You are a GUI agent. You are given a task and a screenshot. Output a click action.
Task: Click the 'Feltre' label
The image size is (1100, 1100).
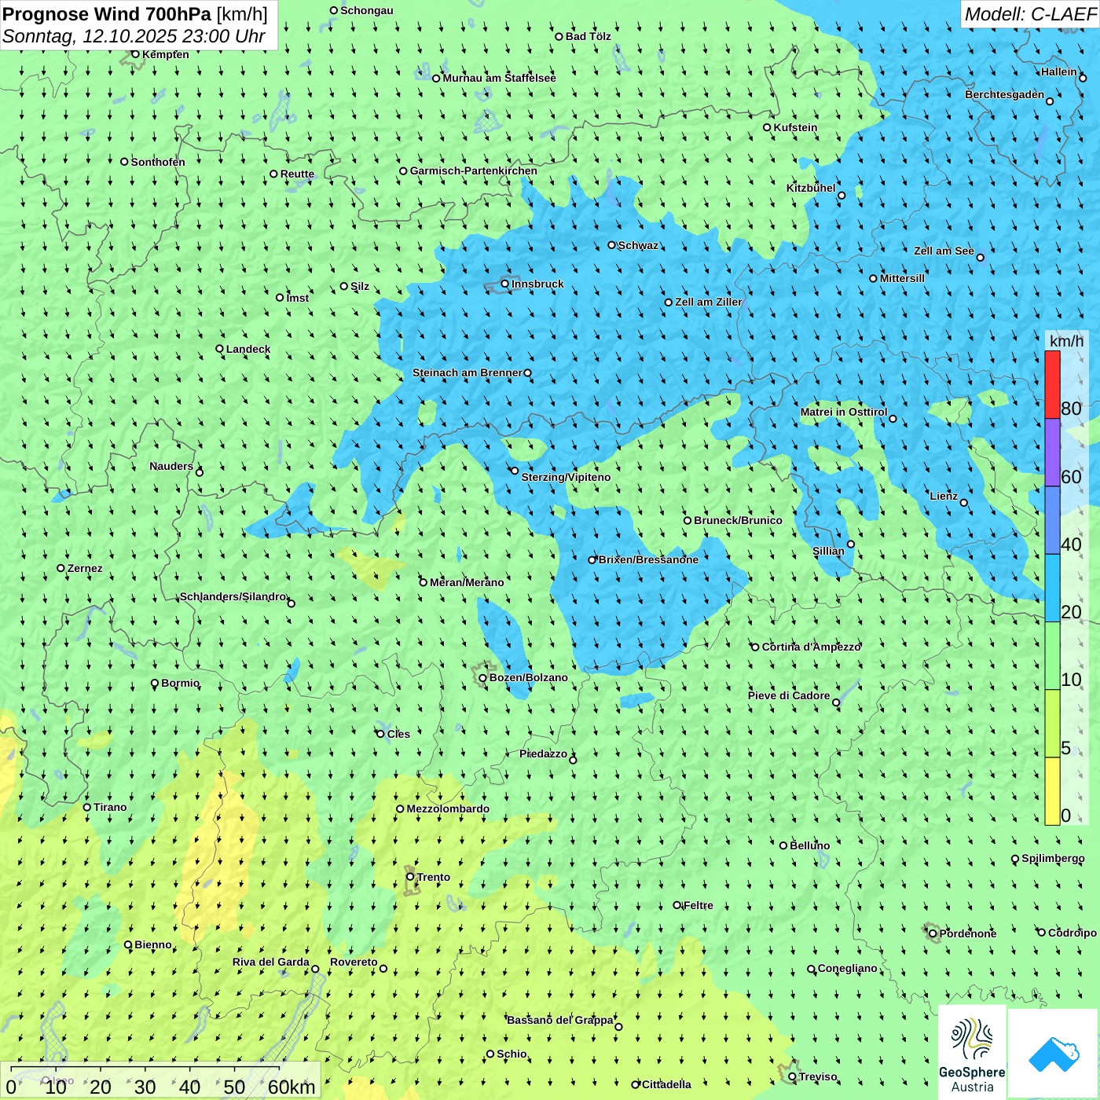[698, 905]
